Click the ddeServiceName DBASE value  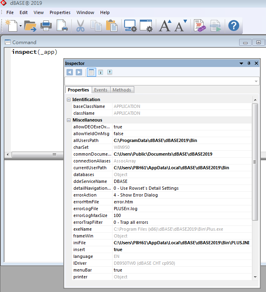pyautogui.click(x=182, y=181)
